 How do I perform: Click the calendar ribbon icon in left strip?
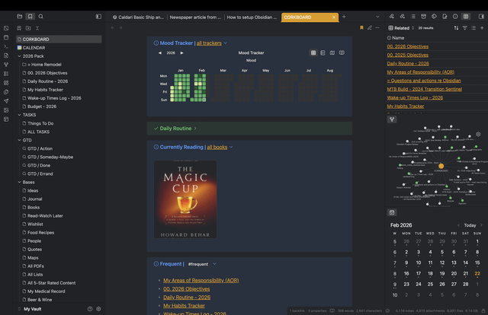(6, 37)
